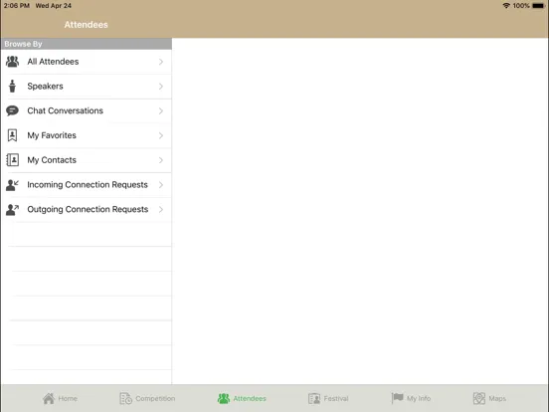Tap the Outgoing Connection Requests icon
The height and width of the screenshot is (412, 549).
click(x=12, y=210)
